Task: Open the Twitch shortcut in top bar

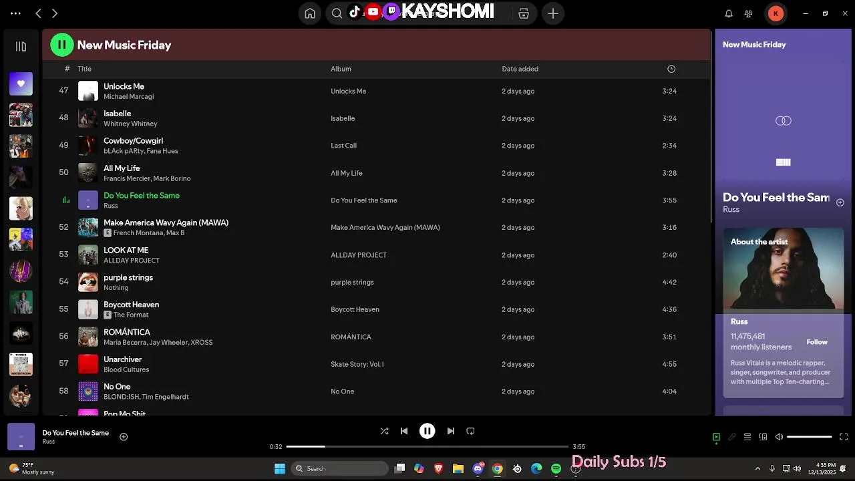Action: (392, 11)
